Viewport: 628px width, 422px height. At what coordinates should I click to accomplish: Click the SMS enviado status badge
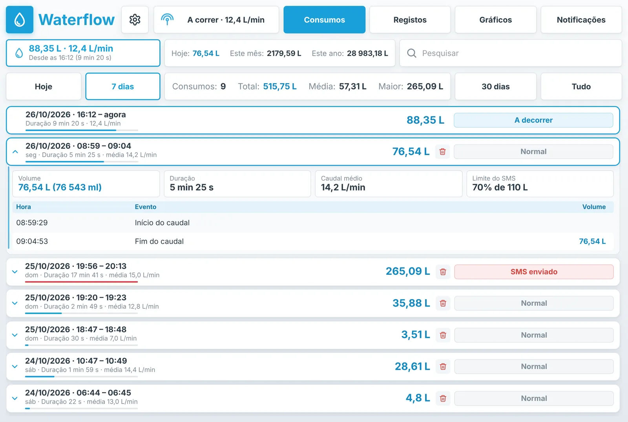534,272
